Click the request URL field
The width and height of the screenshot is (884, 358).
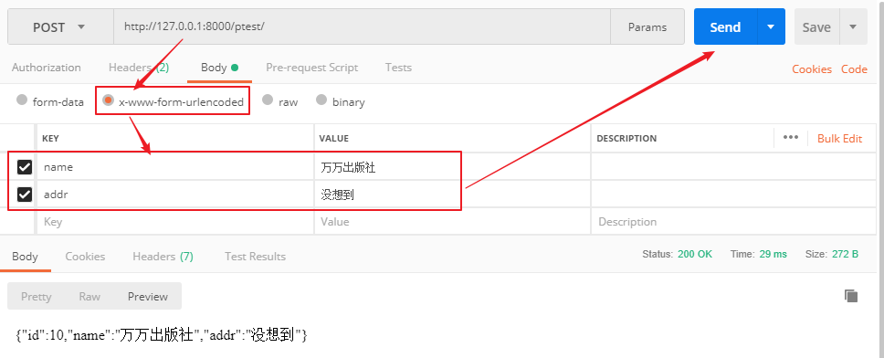(362, 26)
